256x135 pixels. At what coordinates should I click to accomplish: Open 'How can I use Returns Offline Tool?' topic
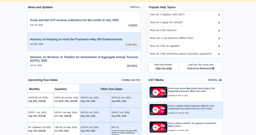click(172, 38)
